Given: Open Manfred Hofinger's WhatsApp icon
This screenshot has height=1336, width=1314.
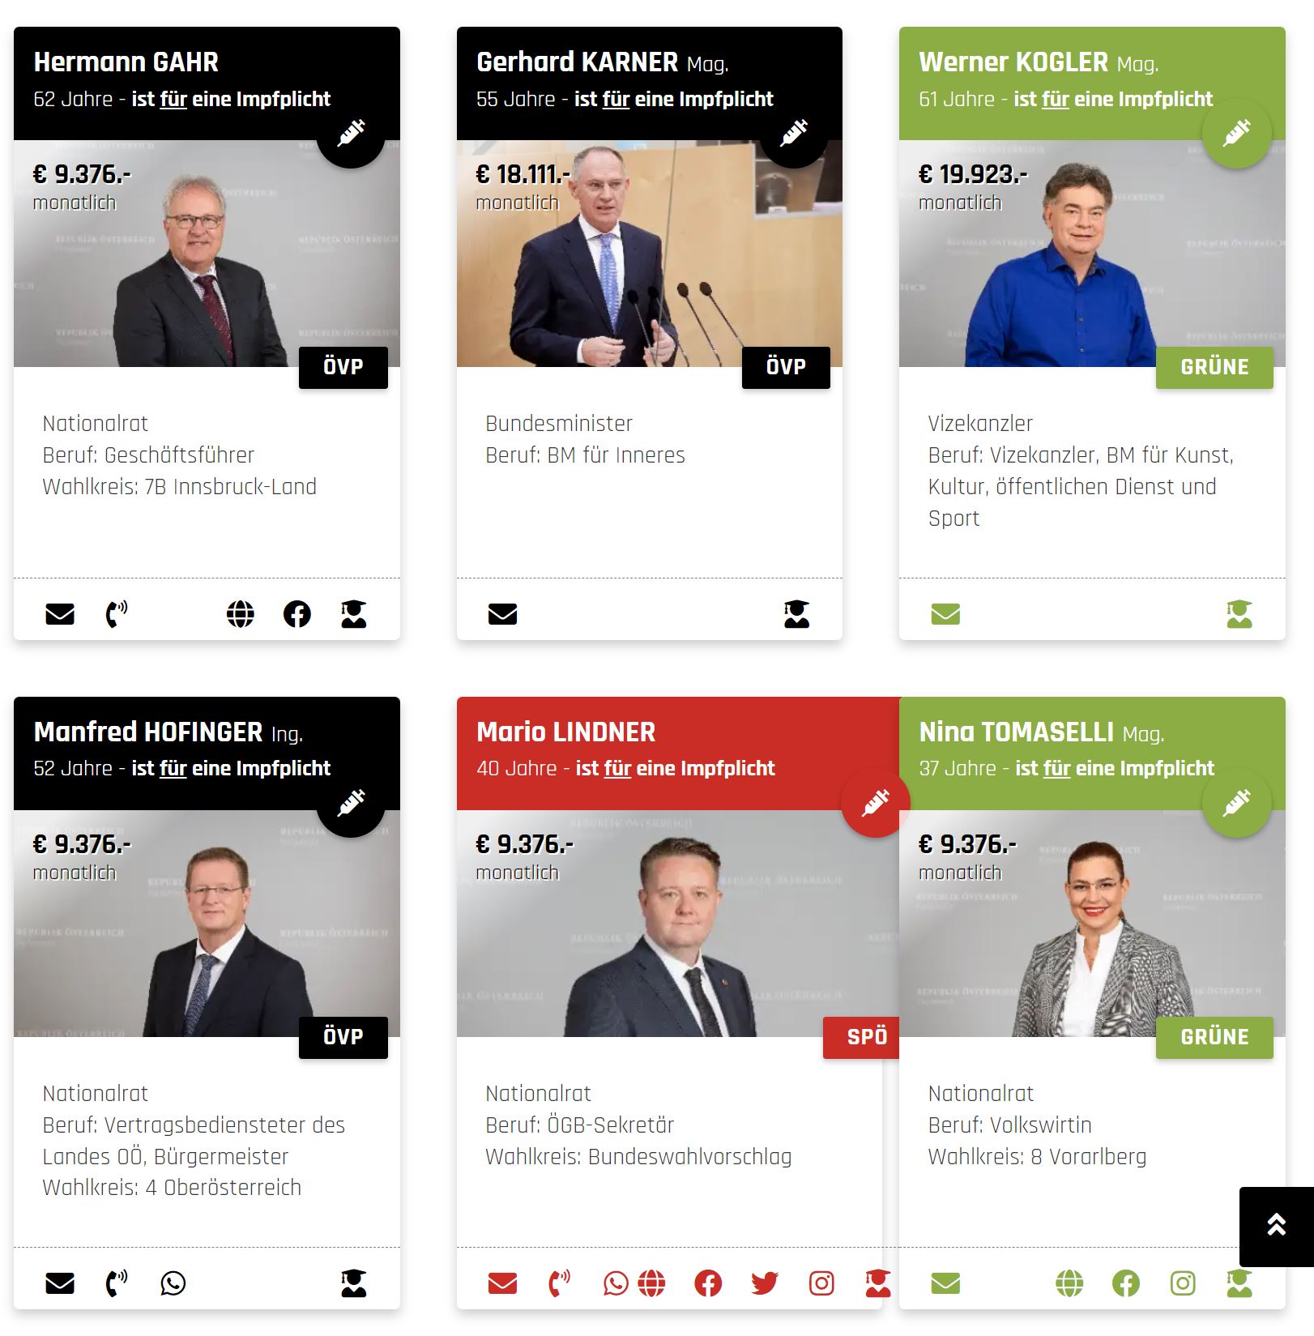Looking at the screenshot, I should click(x=173, y=1283).
